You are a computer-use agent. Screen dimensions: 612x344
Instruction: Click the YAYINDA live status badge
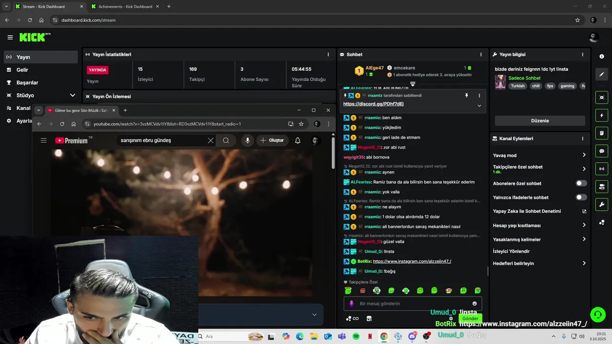click(98, 70)
